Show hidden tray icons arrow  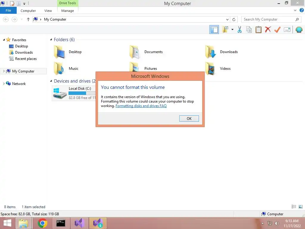pyautogui.click(x=263, y=223)
